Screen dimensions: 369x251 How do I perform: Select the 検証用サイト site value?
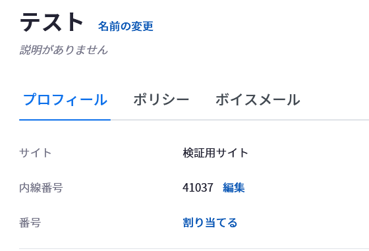point(215,153)
